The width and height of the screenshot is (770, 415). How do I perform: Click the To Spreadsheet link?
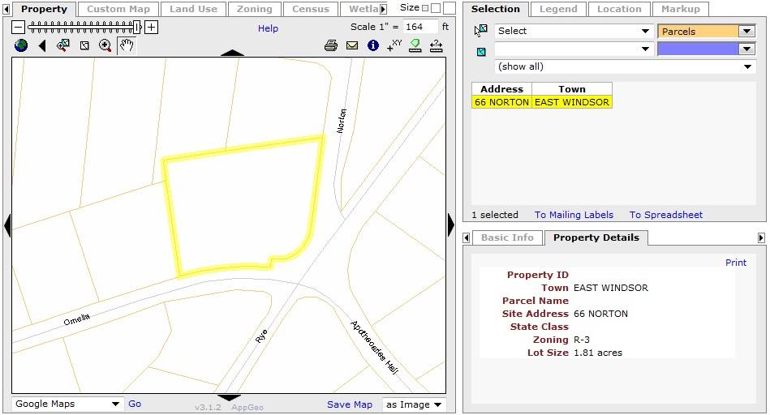click(x=666, y=215)
